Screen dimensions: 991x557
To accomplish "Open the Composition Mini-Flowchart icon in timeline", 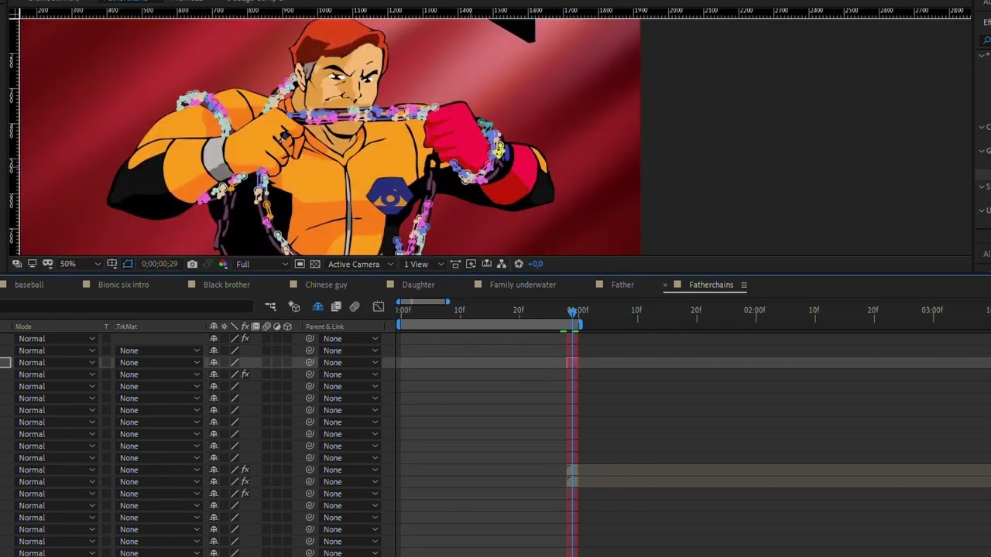I will [x=270, y=306].
